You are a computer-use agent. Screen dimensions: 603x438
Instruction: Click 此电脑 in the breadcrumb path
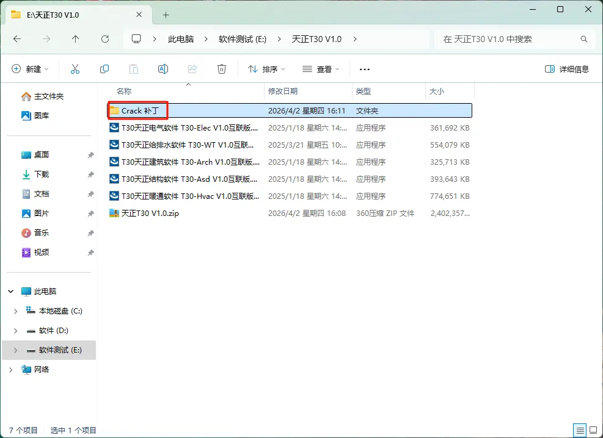[x=181, y=39]
